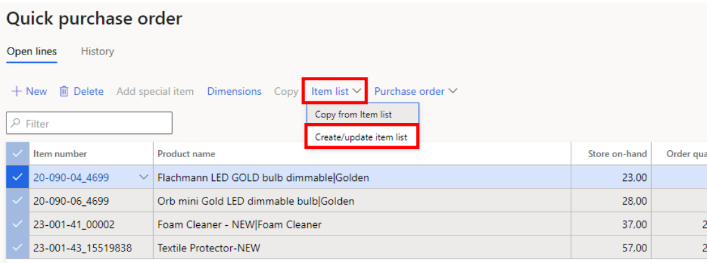
Task: Open item link 20-090-04_4699
Action: tap(71, 178)
